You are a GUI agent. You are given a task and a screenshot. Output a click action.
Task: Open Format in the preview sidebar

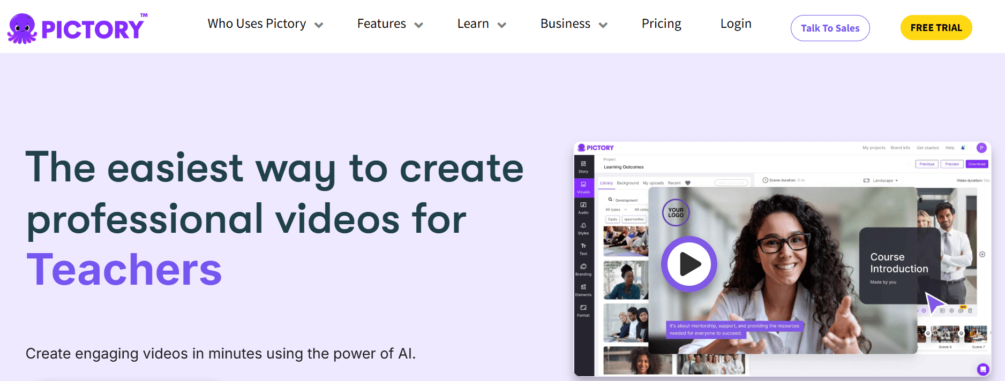click(583, 310)
